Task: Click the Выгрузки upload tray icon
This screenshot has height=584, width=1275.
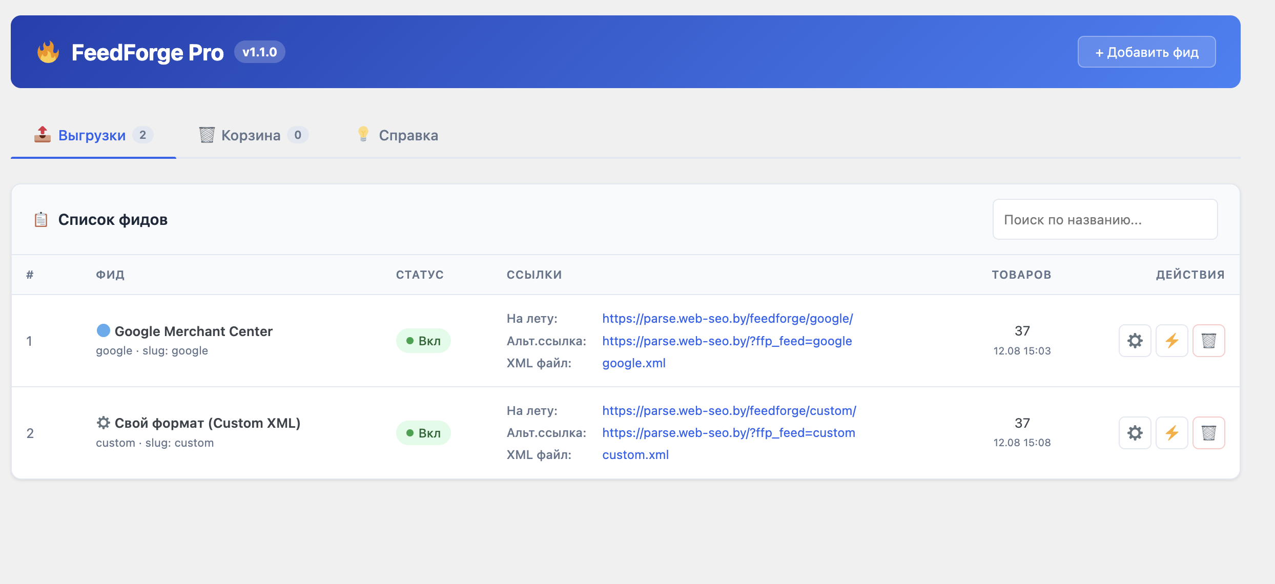Action: [42, 135]
